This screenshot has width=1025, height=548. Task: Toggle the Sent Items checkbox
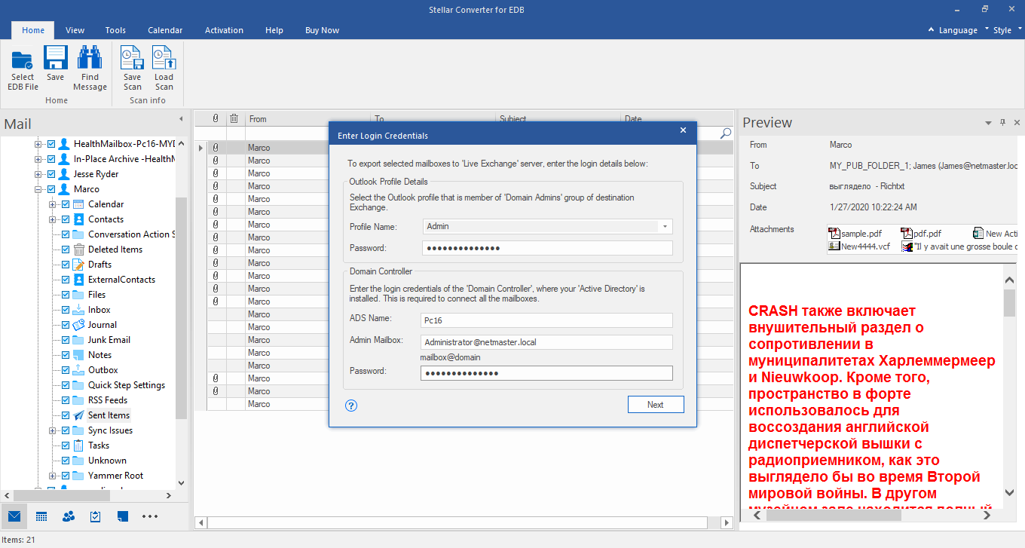click(66, 415)
